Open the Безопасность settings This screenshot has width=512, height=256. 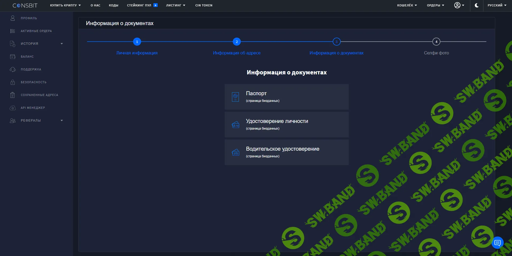[x=33, y=82]
